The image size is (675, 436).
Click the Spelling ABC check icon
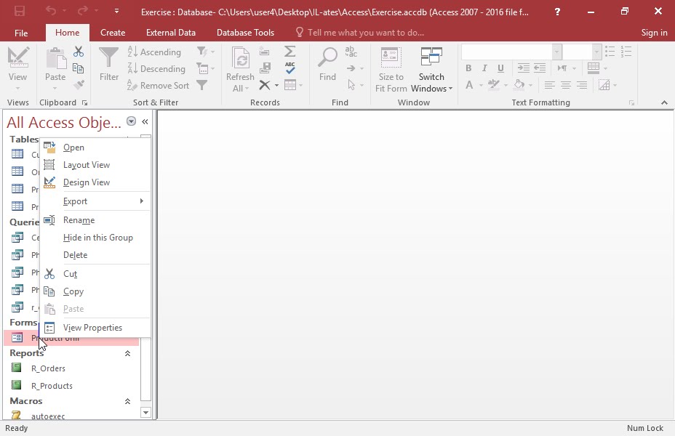tap(289, 68)
